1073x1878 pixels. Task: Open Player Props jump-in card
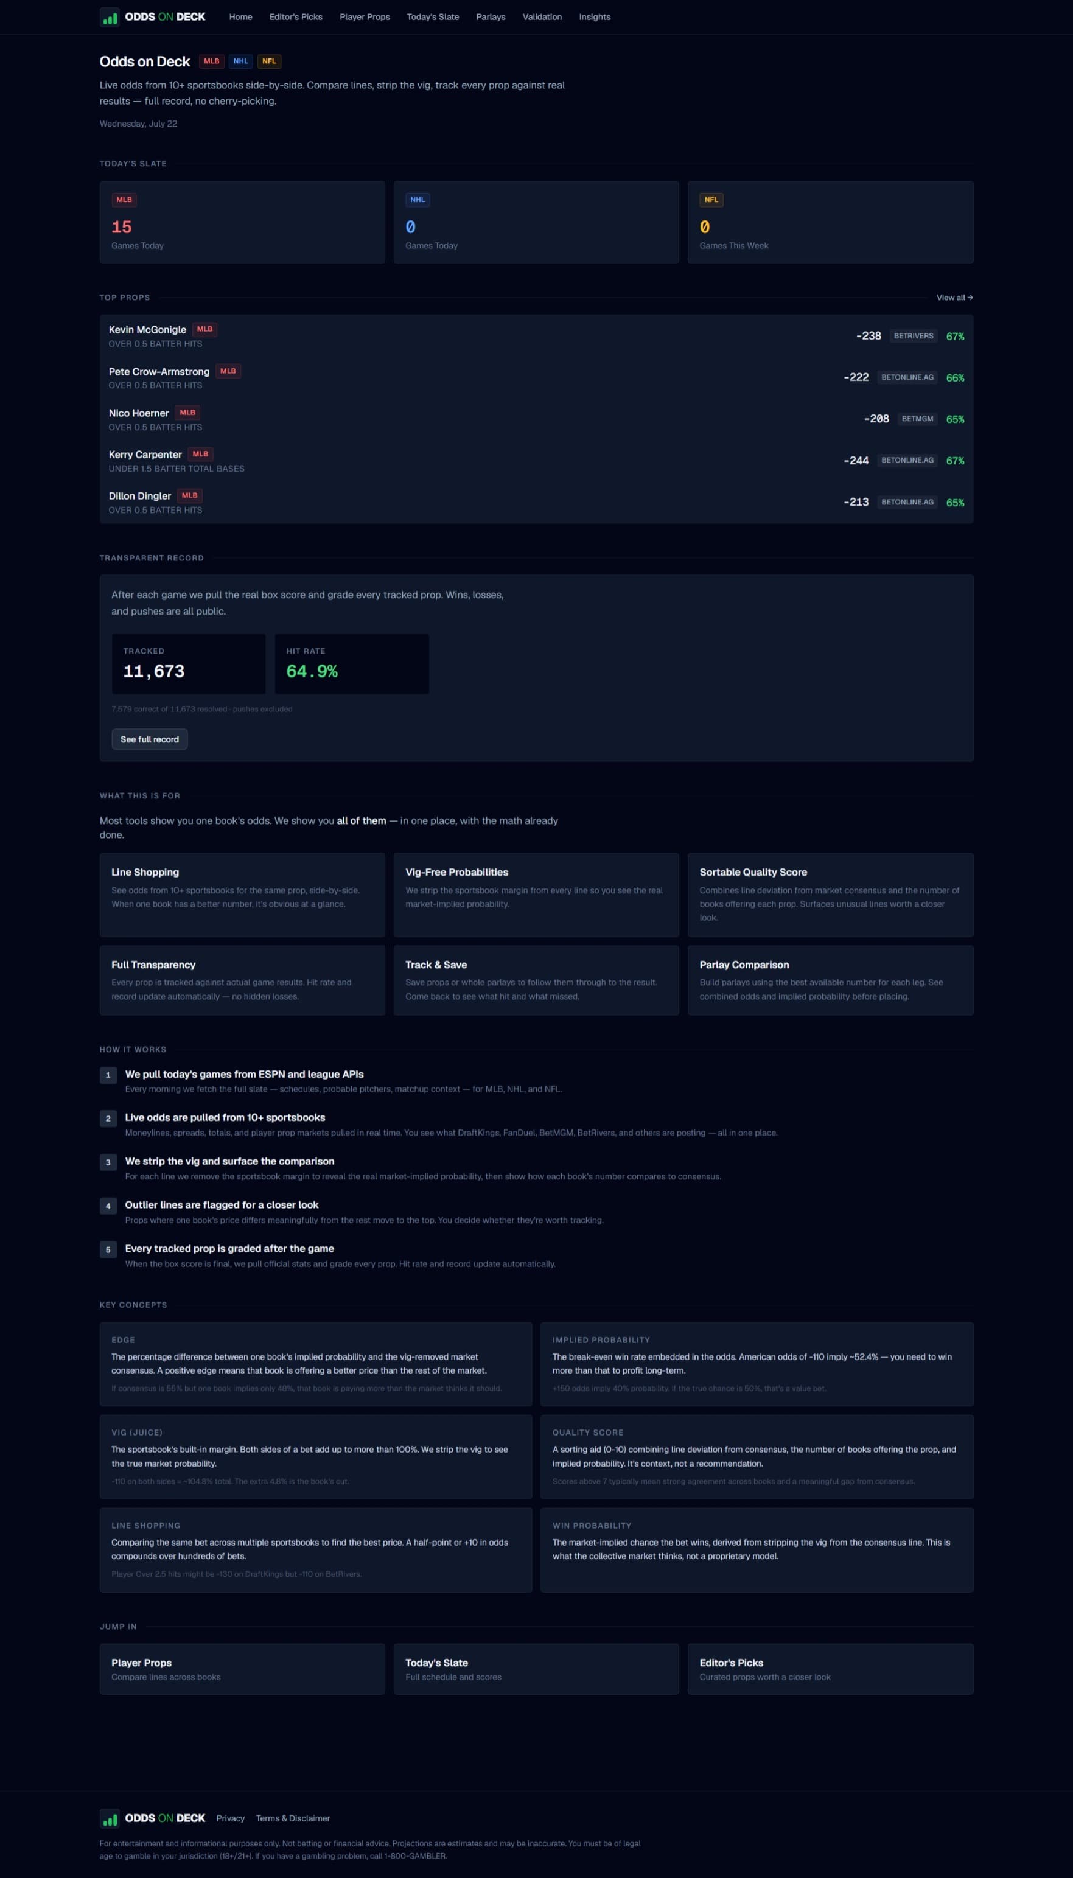point(242,1669)
